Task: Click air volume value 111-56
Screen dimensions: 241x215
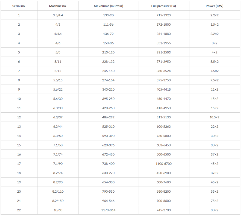Action: coord(108,24)
